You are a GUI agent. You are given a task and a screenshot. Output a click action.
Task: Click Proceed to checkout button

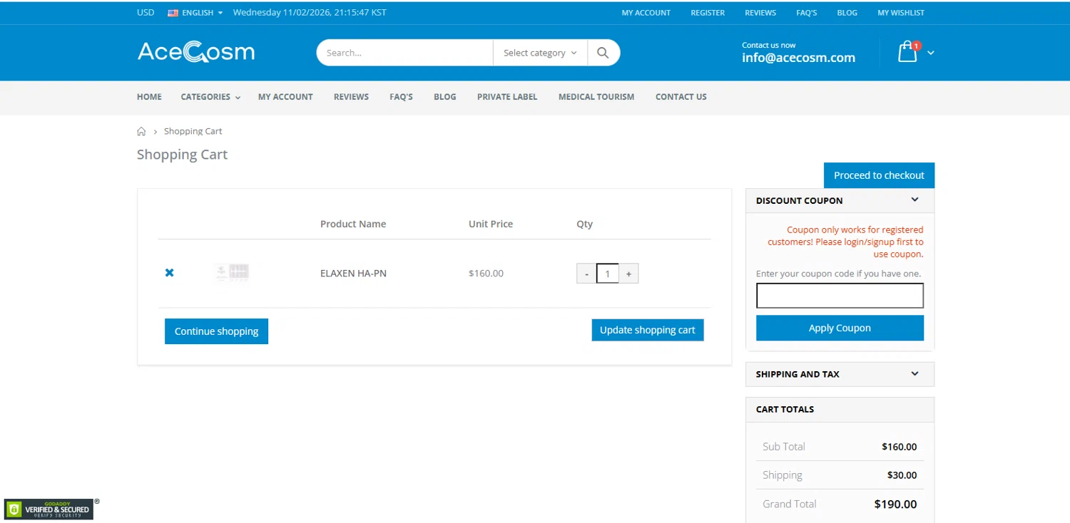point(879,175)
